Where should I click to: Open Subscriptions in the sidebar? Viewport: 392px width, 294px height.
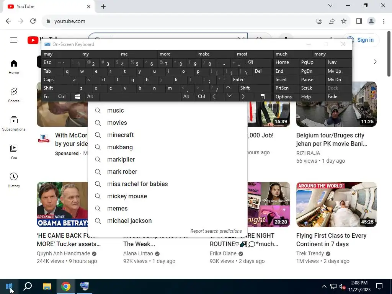click(14, 124)
